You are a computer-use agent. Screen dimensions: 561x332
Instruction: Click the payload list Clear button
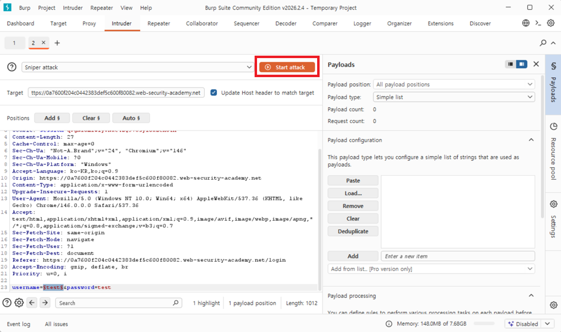tap(353, 218)
